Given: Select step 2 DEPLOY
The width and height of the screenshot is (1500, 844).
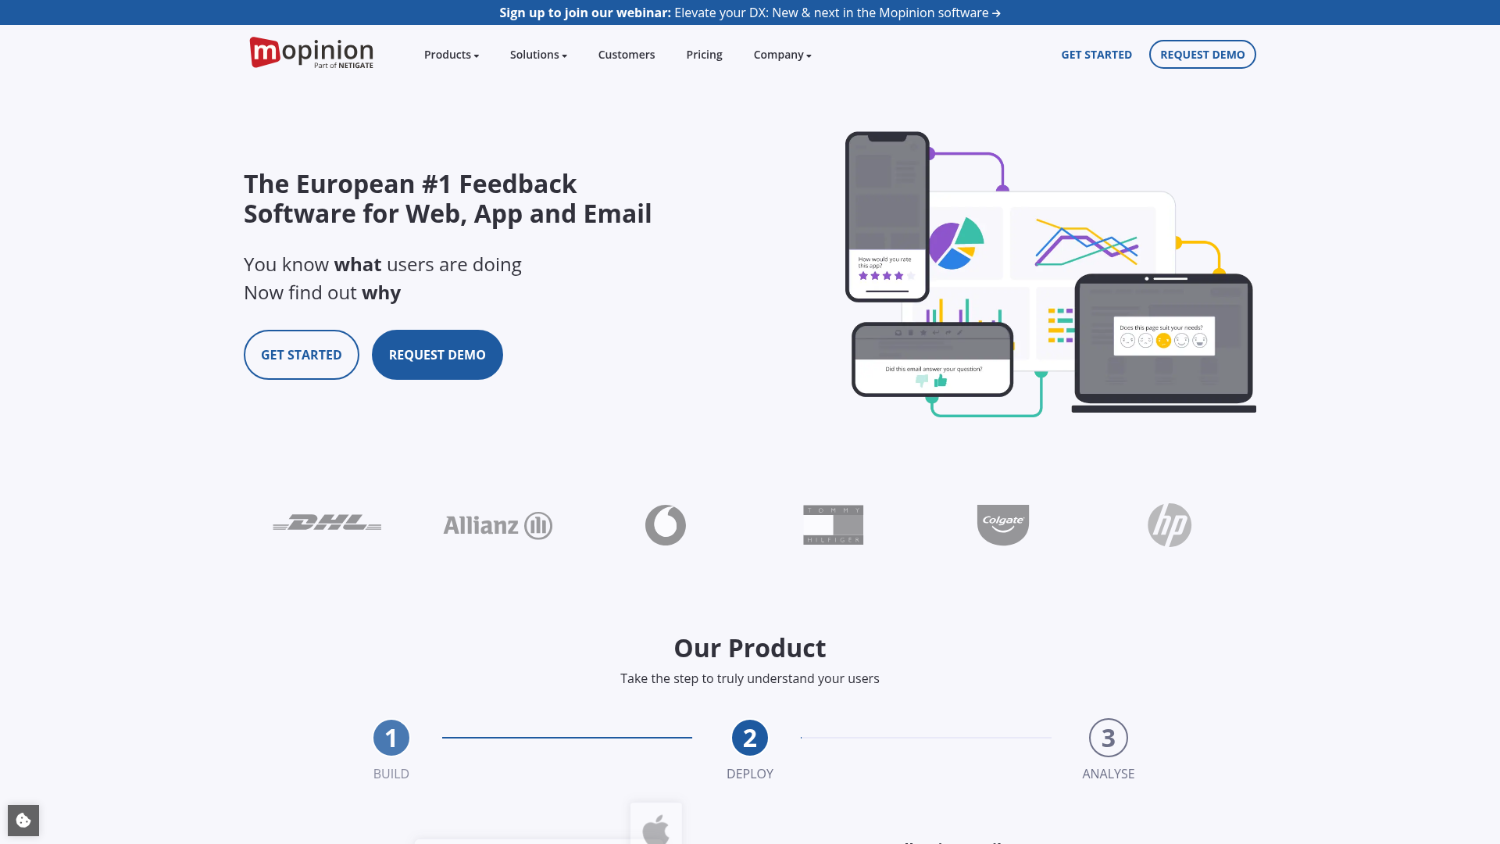Looking at the screenshot, I should point(749,737).
